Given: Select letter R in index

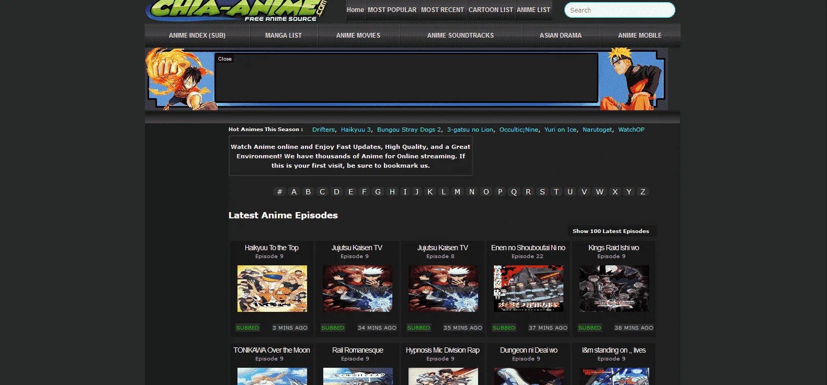Looking at the screenshot, I should pos(528,192).
